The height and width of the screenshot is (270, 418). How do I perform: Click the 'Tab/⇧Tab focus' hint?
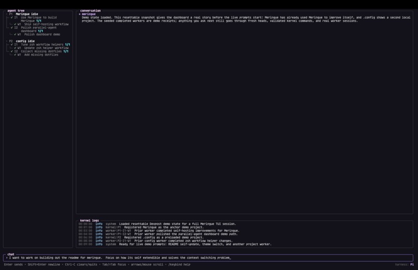tap(114, 265)
